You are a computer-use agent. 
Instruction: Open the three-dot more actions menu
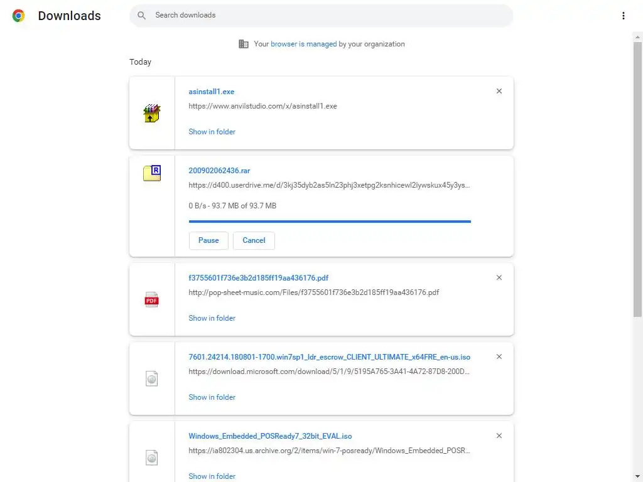point(623,16)
